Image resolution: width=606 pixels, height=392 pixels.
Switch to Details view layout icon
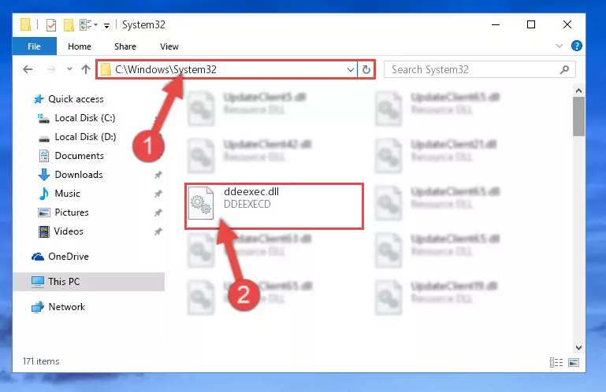pyautogui.click(x=556, y=362)
